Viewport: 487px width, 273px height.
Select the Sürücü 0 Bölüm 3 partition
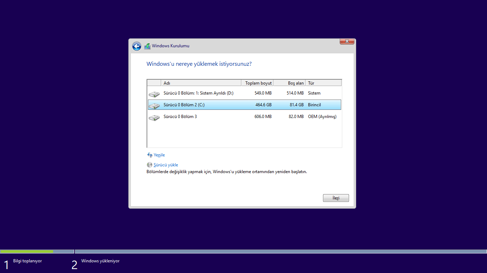(244, 117)
